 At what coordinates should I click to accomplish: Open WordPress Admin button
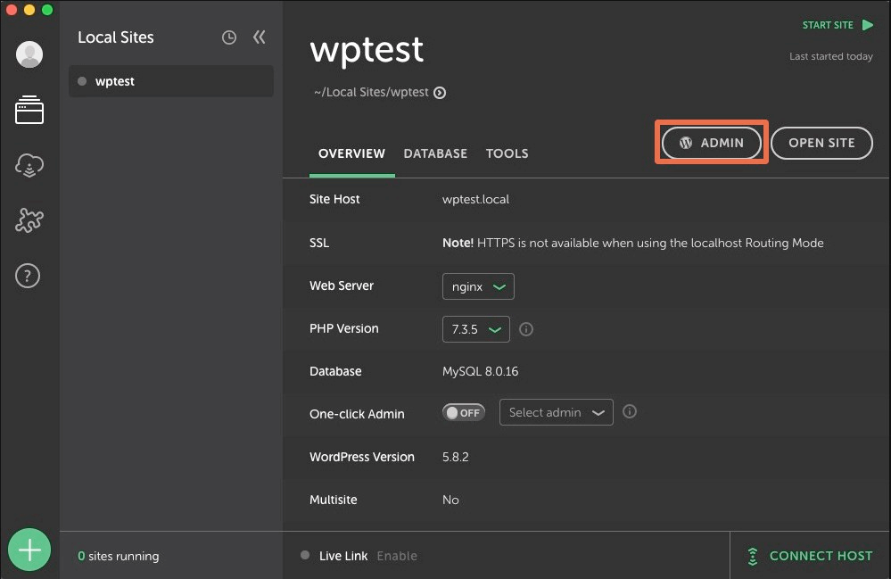tap(712, 143)
